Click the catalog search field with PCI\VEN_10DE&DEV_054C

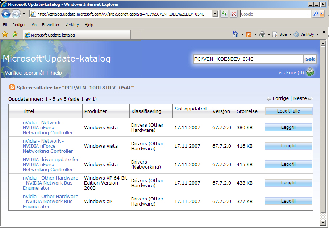coord(248,59)
